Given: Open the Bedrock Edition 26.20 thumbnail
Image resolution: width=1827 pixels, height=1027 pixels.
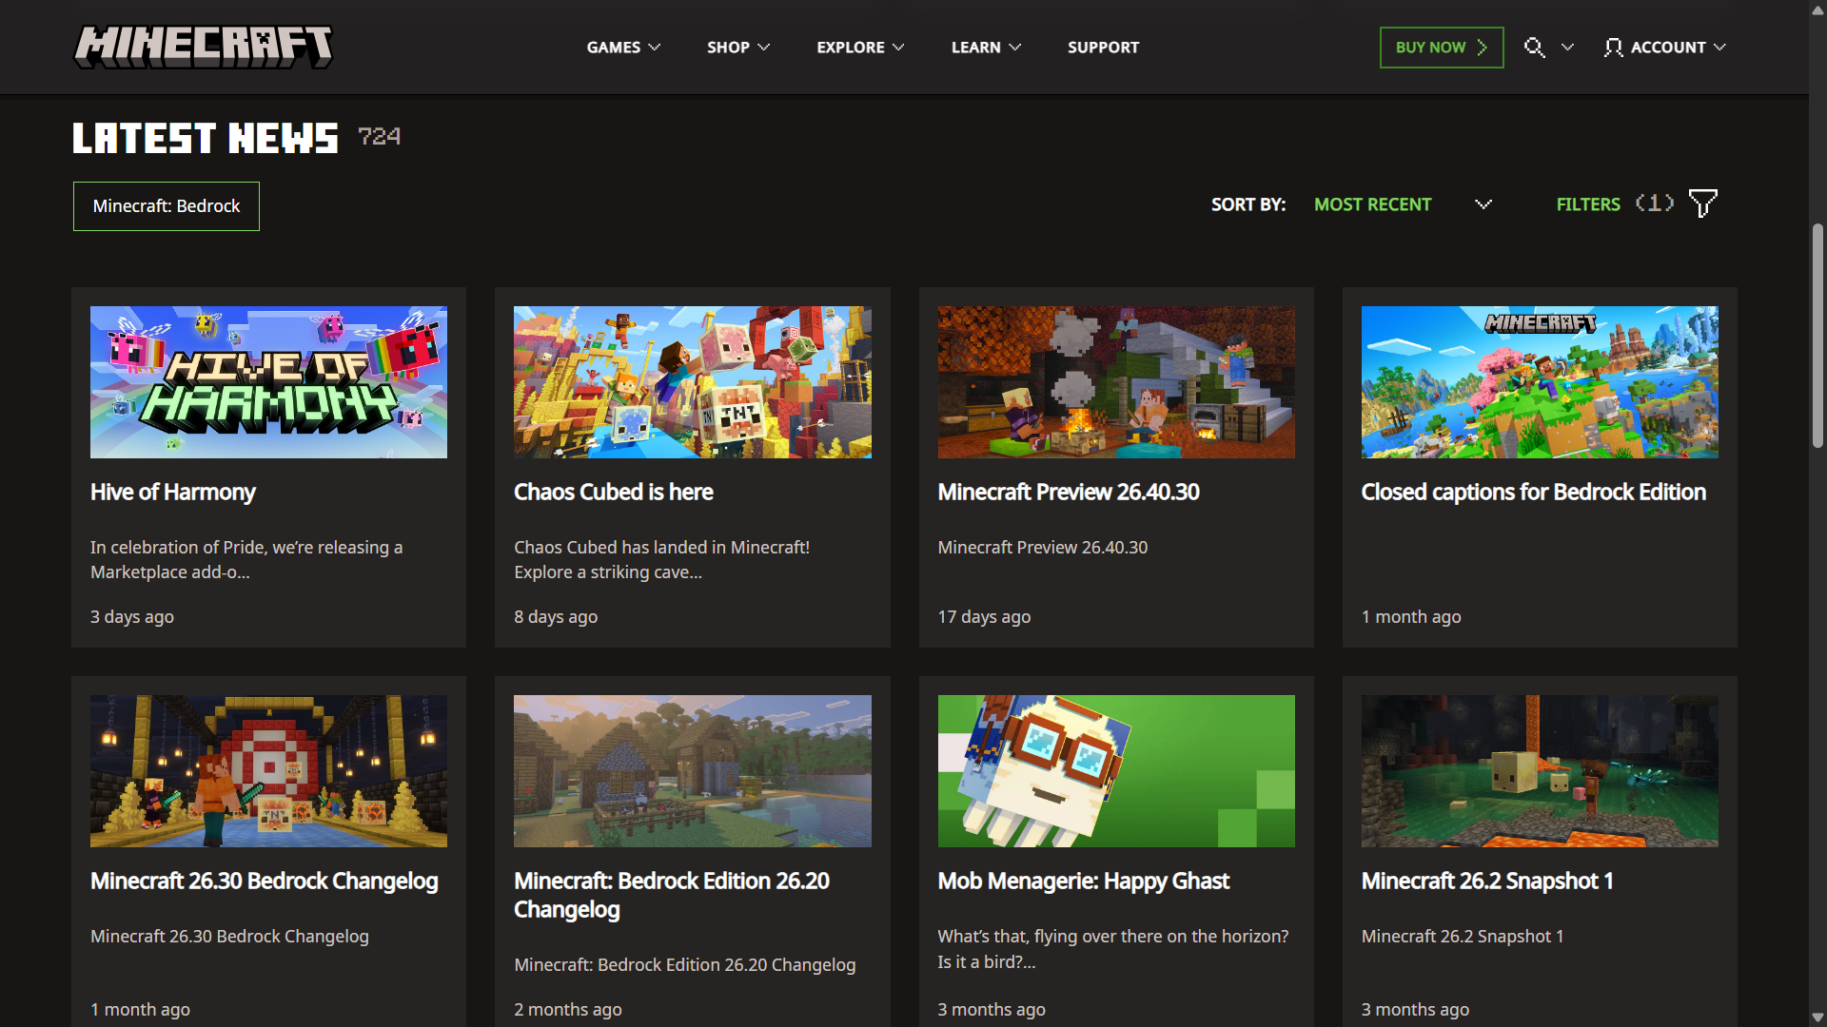Looking at the screenshot, I should coord(693,771).
